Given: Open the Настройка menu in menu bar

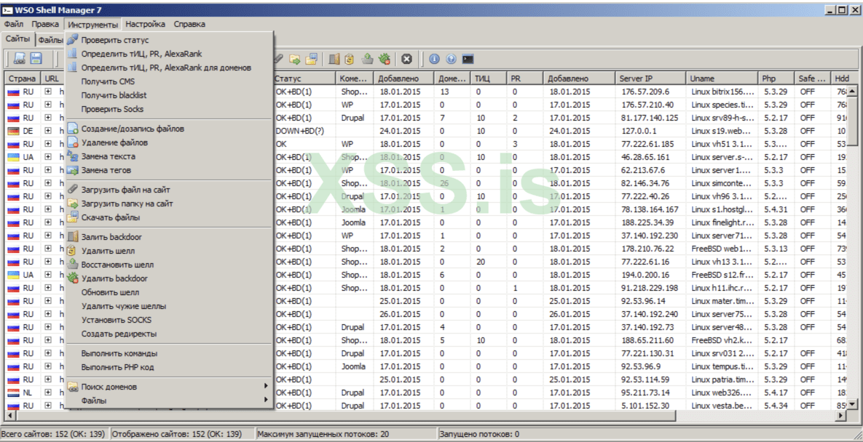Looking at the screenshot, I should [x=146, y=24].
